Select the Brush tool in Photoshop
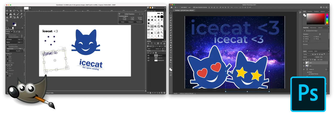This screenshot has width=335, height=114. point(171,33)
